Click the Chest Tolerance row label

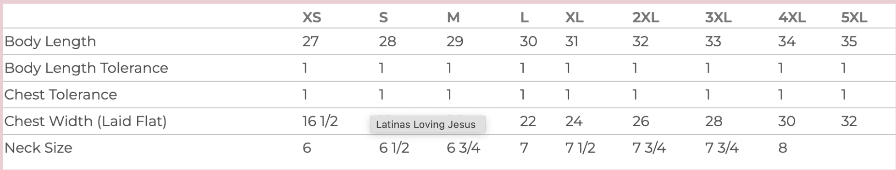[x=61, y=95]
